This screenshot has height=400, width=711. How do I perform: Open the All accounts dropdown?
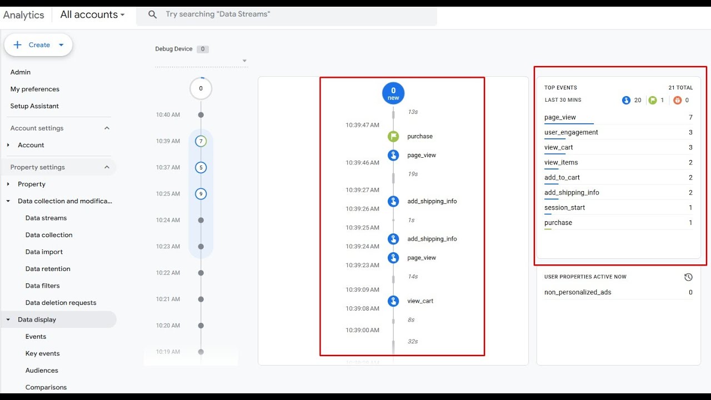click(x=92, y=14)
